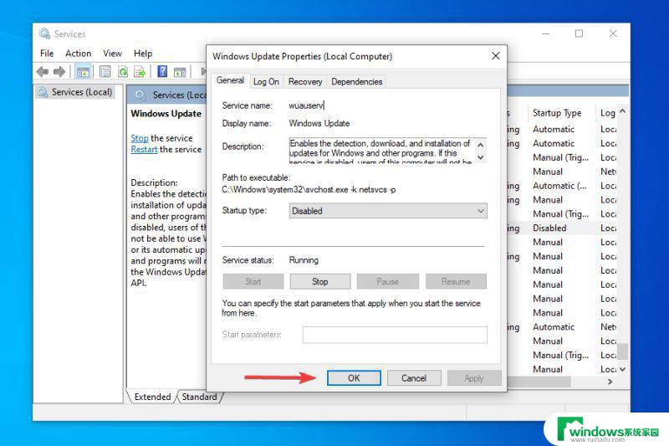Click the Cancel button
Image resolution: width=669 pixels, height=446 pixels.
[414, 378]
